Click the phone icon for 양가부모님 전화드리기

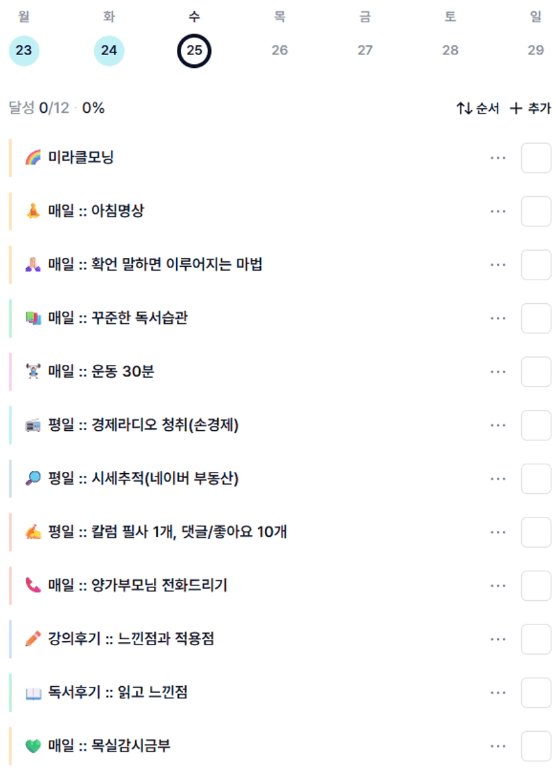coord(33,585)
